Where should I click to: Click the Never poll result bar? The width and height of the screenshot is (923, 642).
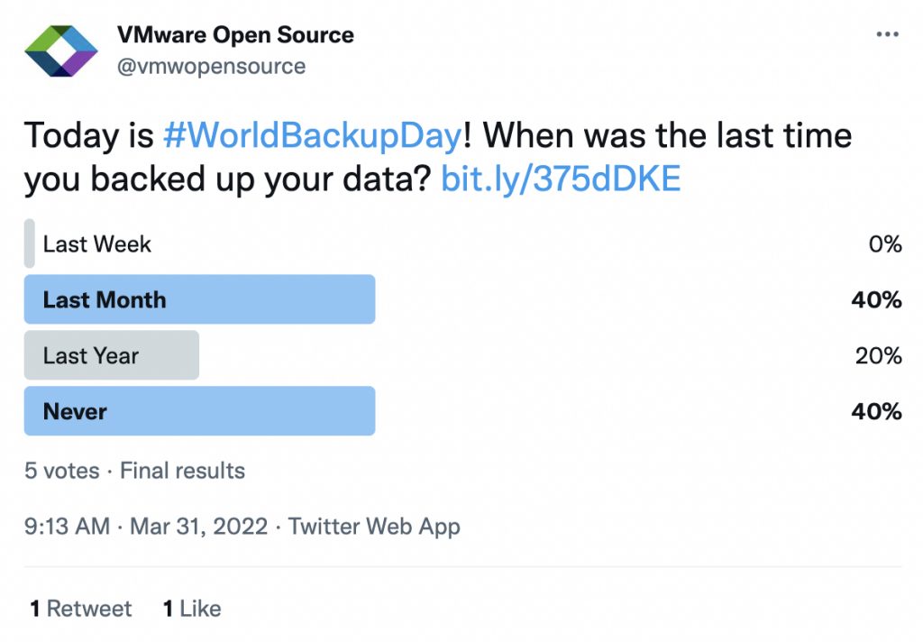point(199,411)
